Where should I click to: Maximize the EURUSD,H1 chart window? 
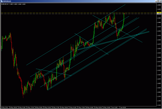(158, 1)
